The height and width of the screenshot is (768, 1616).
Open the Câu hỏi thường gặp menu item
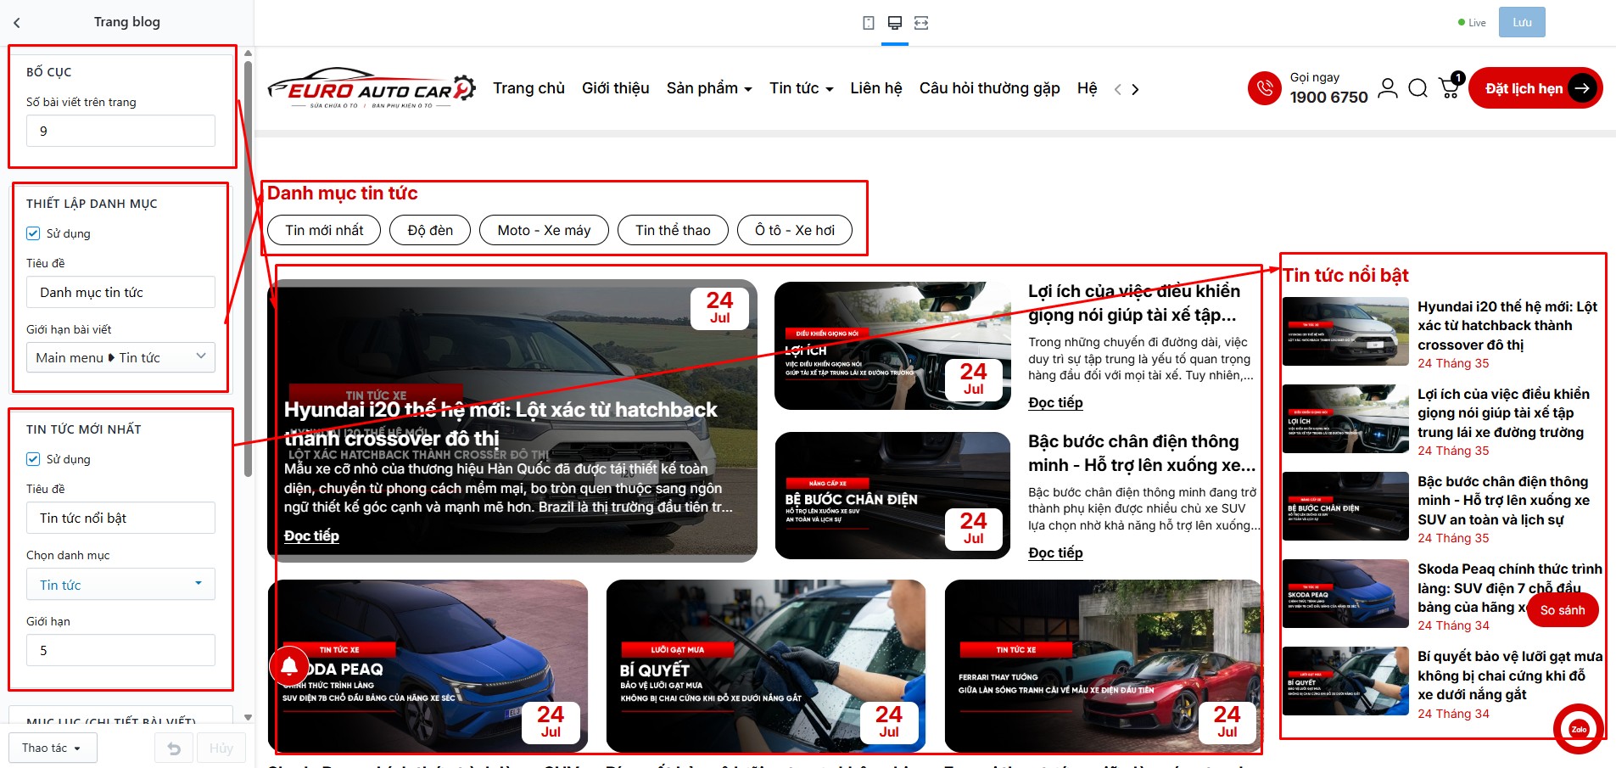click(990, 88)
